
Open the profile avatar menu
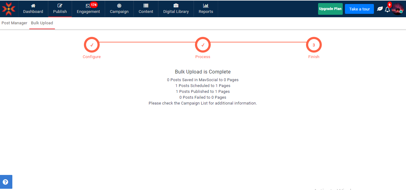point(398,9)
